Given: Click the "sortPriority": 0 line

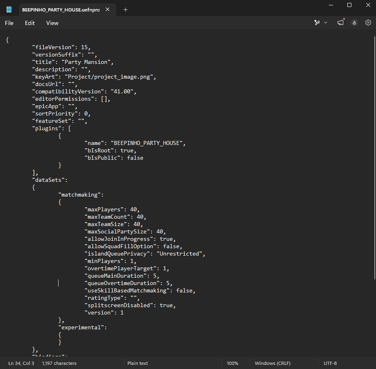Looking at the screenshot, I should click(x=61, y=114).
